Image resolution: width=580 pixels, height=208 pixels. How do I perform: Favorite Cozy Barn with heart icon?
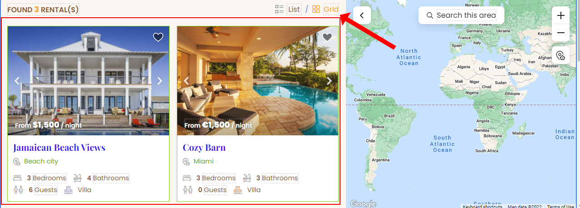point(327,37)
